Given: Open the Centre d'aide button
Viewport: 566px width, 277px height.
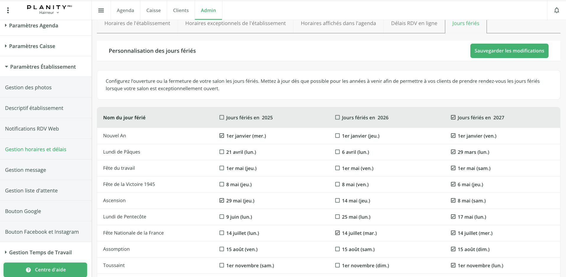Looking at the screenshot, I should [x=45, y=270].
